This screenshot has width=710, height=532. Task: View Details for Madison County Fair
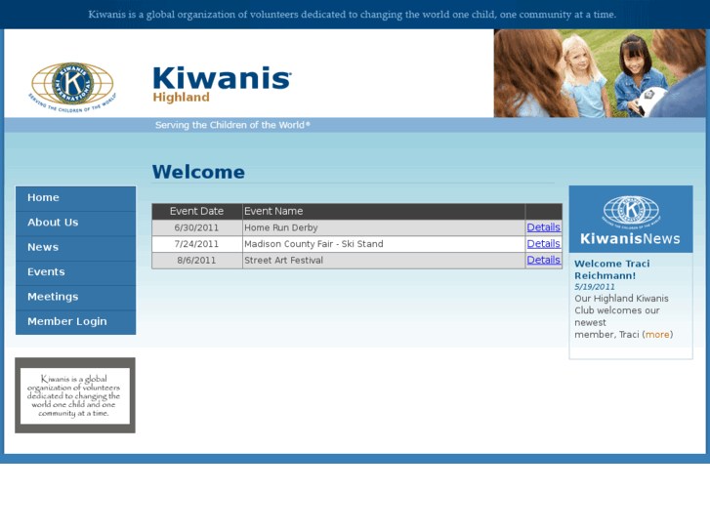pyautogui.click(x=543, y=244)
